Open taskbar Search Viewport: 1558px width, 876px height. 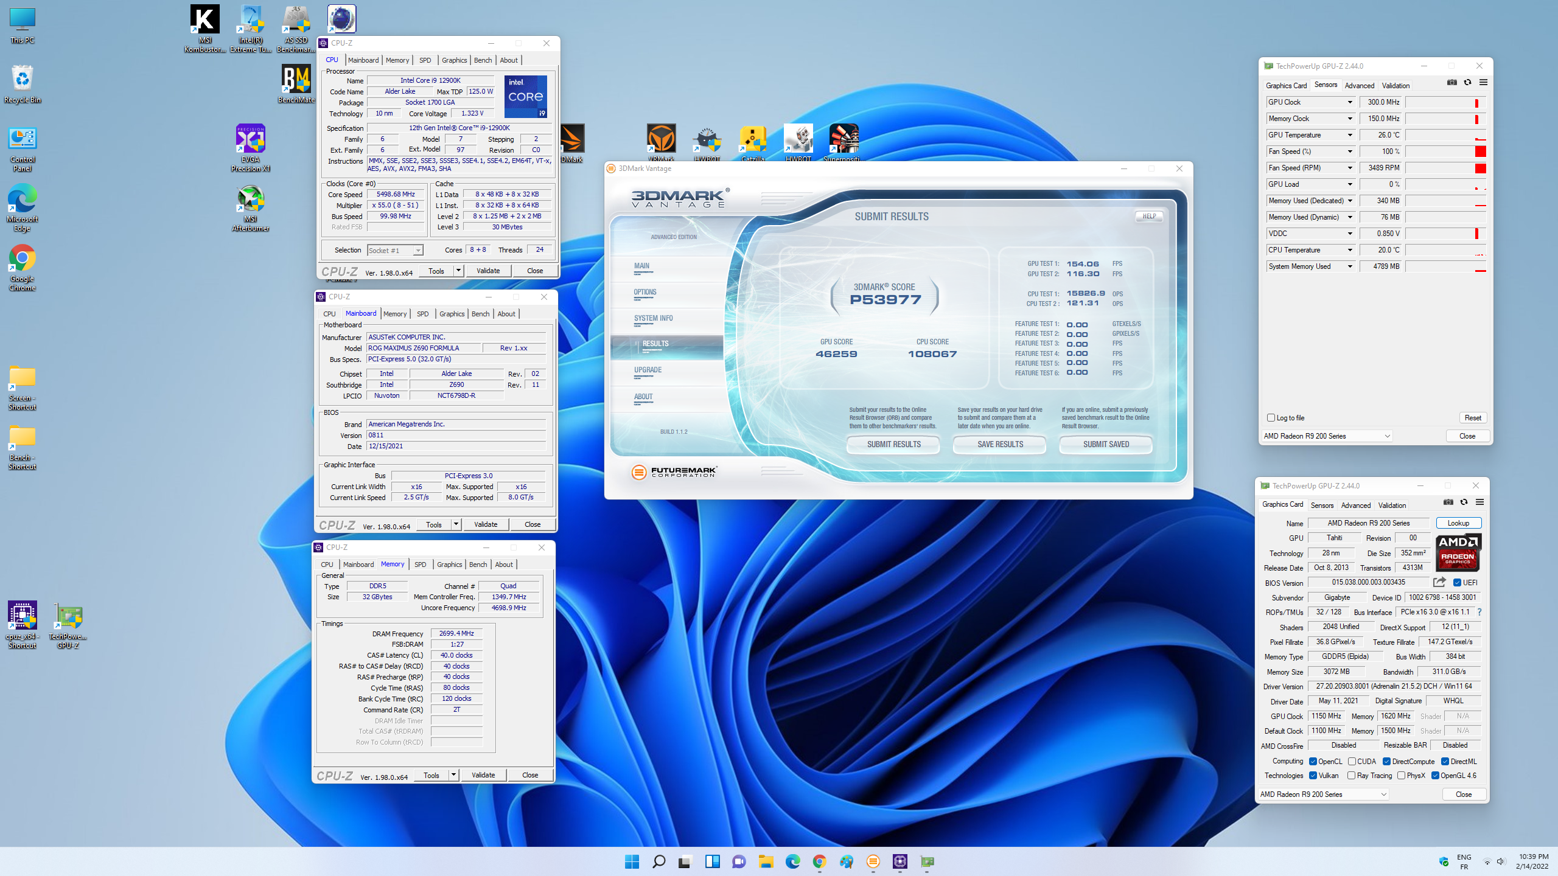click(658, 861)
